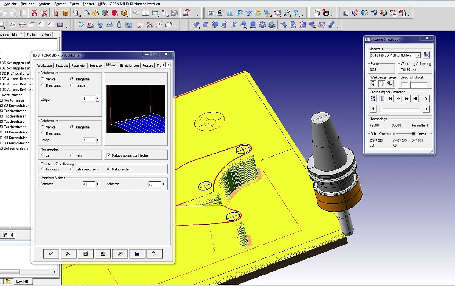455x286 pixels.
Task: Select Nein for Returnmakro
Action: (72, 155)
